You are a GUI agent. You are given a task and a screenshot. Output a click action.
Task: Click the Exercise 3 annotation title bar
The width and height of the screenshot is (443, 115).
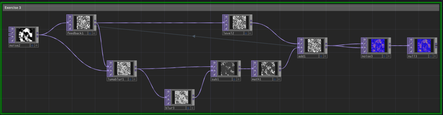click(x=221, y=8)
